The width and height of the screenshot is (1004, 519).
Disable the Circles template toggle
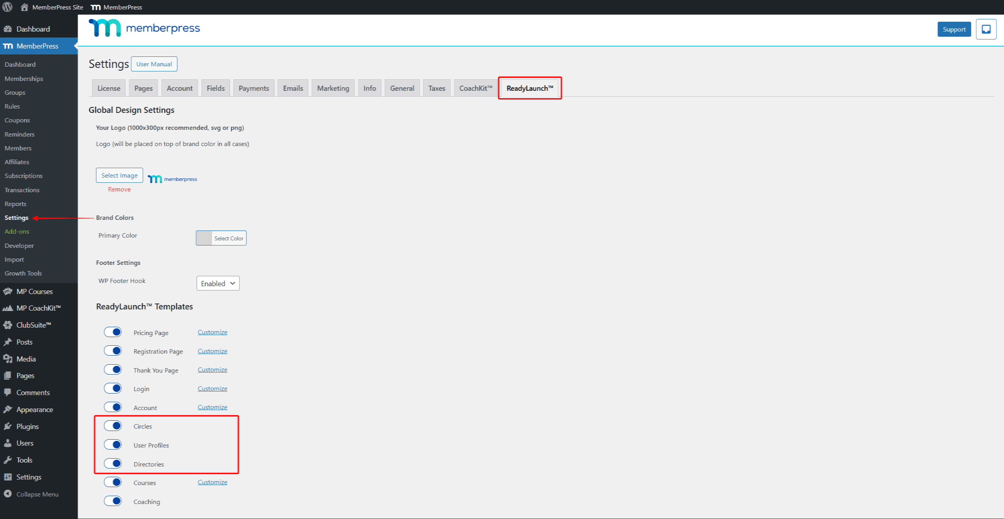click(113, 426)
